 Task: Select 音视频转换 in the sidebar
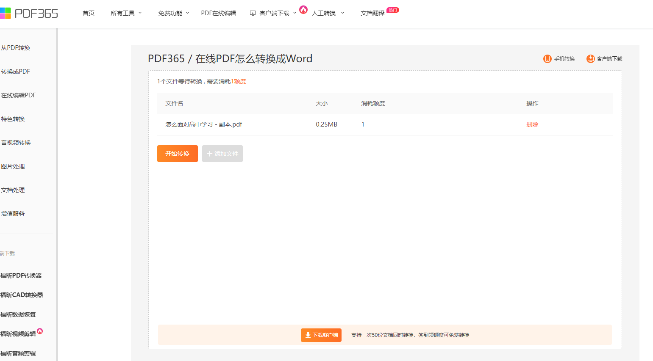click(x=16, y=143)
